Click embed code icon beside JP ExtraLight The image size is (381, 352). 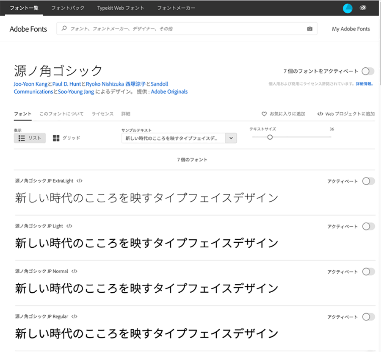[x=80, y=180]
